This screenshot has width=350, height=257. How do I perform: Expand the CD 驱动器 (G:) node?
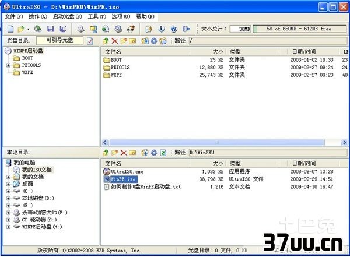pyautogui.click(x=8, y=220)
